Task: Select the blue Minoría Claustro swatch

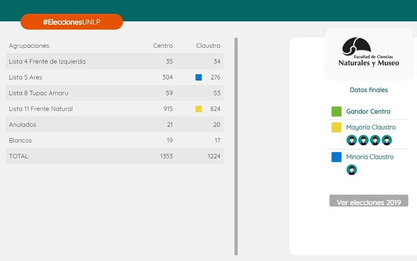Action: (336, 157)
